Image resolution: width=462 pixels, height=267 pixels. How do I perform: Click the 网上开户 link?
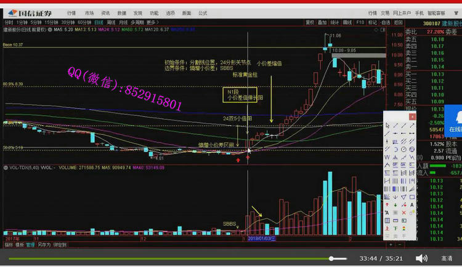click(x=401, y=12)
